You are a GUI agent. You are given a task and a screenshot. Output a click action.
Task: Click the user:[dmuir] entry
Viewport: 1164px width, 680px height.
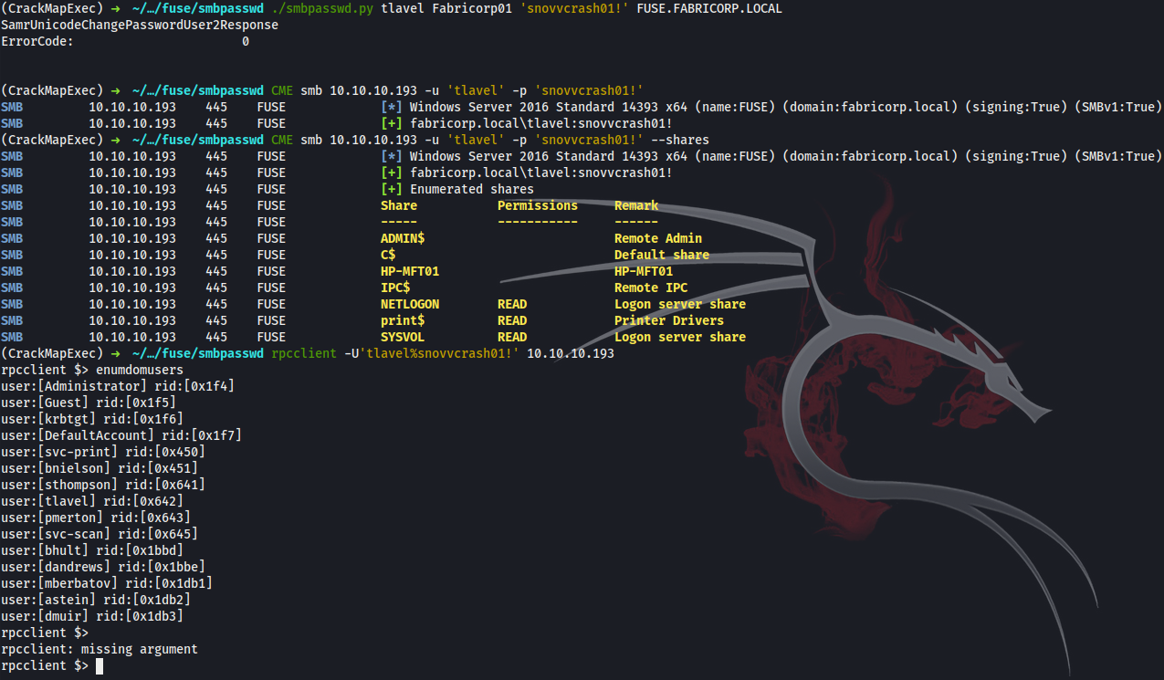coord(92,616)
